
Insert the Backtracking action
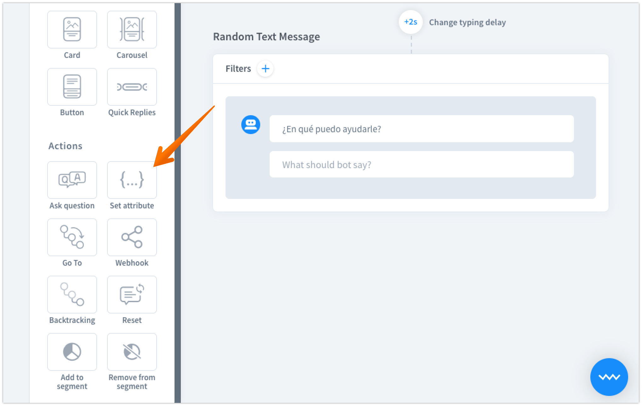point(72,295)
